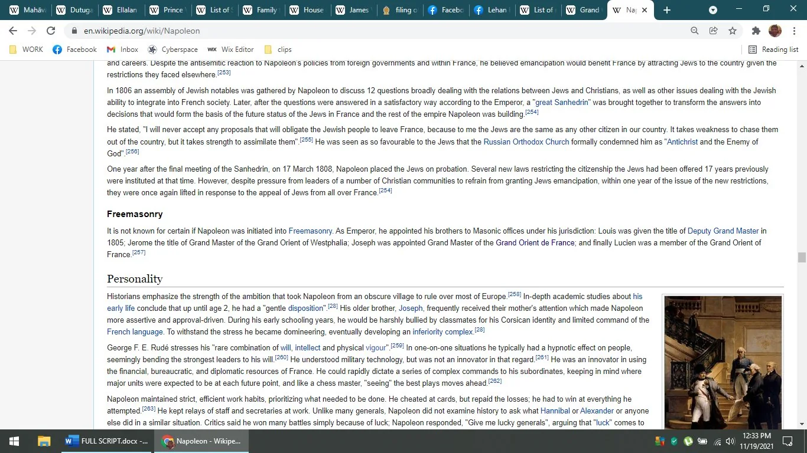The height and width of the screenshot is (453, 807).
Task: Open the Wi-Fi network tray icon
Action: tap(717, 441)
